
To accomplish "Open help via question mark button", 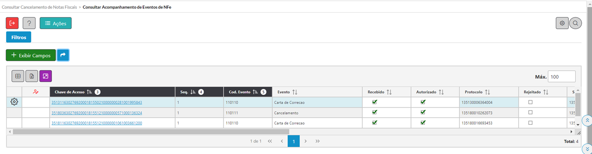I will pyautogui.click(x=29, y=23).
